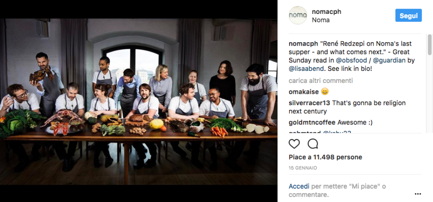View likes list Piace a 11.498 persone
Screen dimensions: 433x202
coord(325,157)
